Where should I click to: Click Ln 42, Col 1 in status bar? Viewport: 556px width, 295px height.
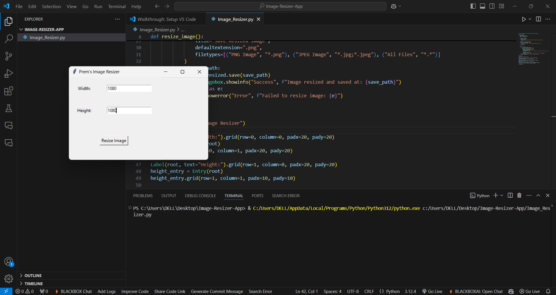click(307, 291)
